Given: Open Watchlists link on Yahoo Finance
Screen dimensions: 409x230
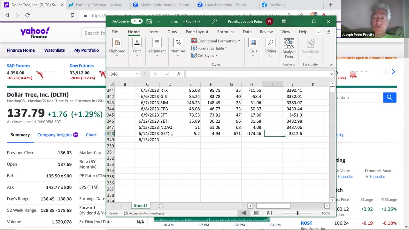Looking at the screenshot, I should [54, 50].
